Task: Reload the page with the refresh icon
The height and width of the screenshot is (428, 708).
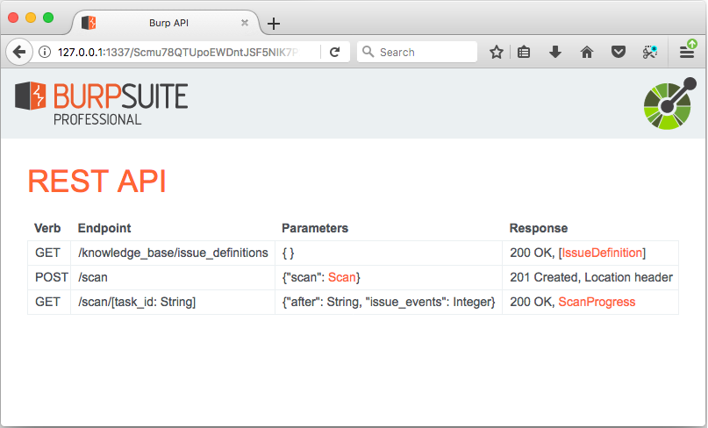Action: tap(334, 53)
